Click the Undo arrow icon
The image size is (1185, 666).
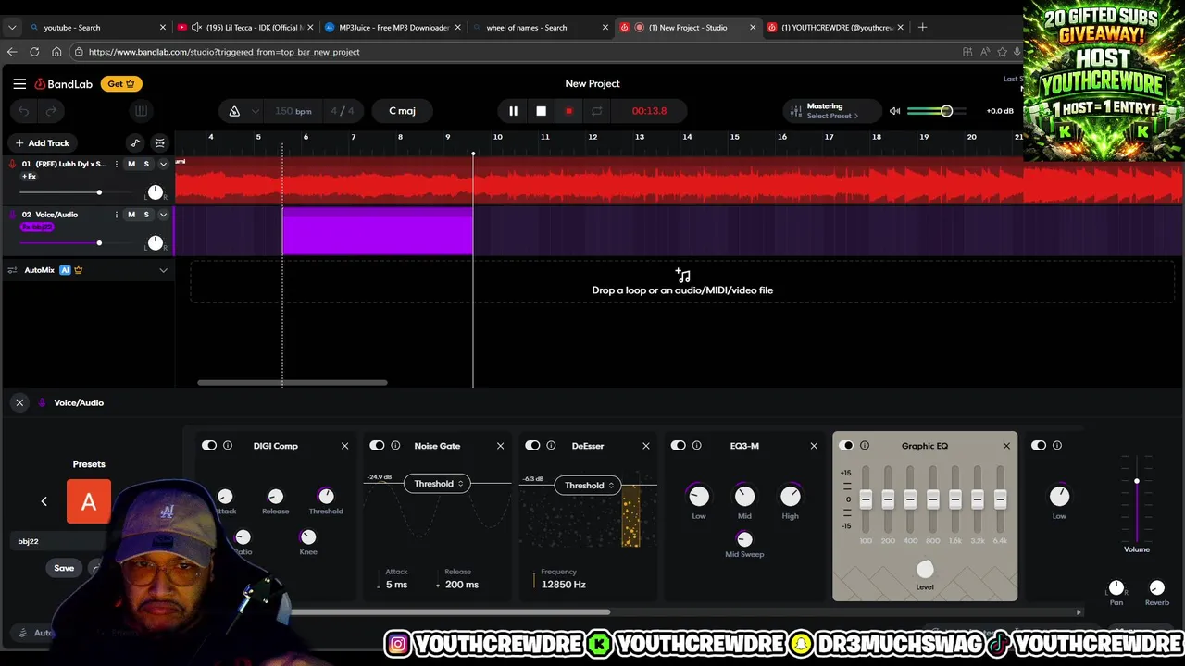pos(24,111)
